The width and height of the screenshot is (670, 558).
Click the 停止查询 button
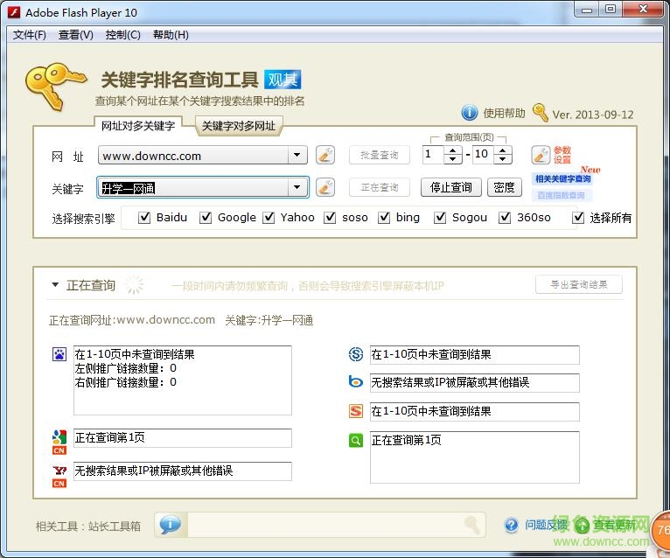pos(450,187)
